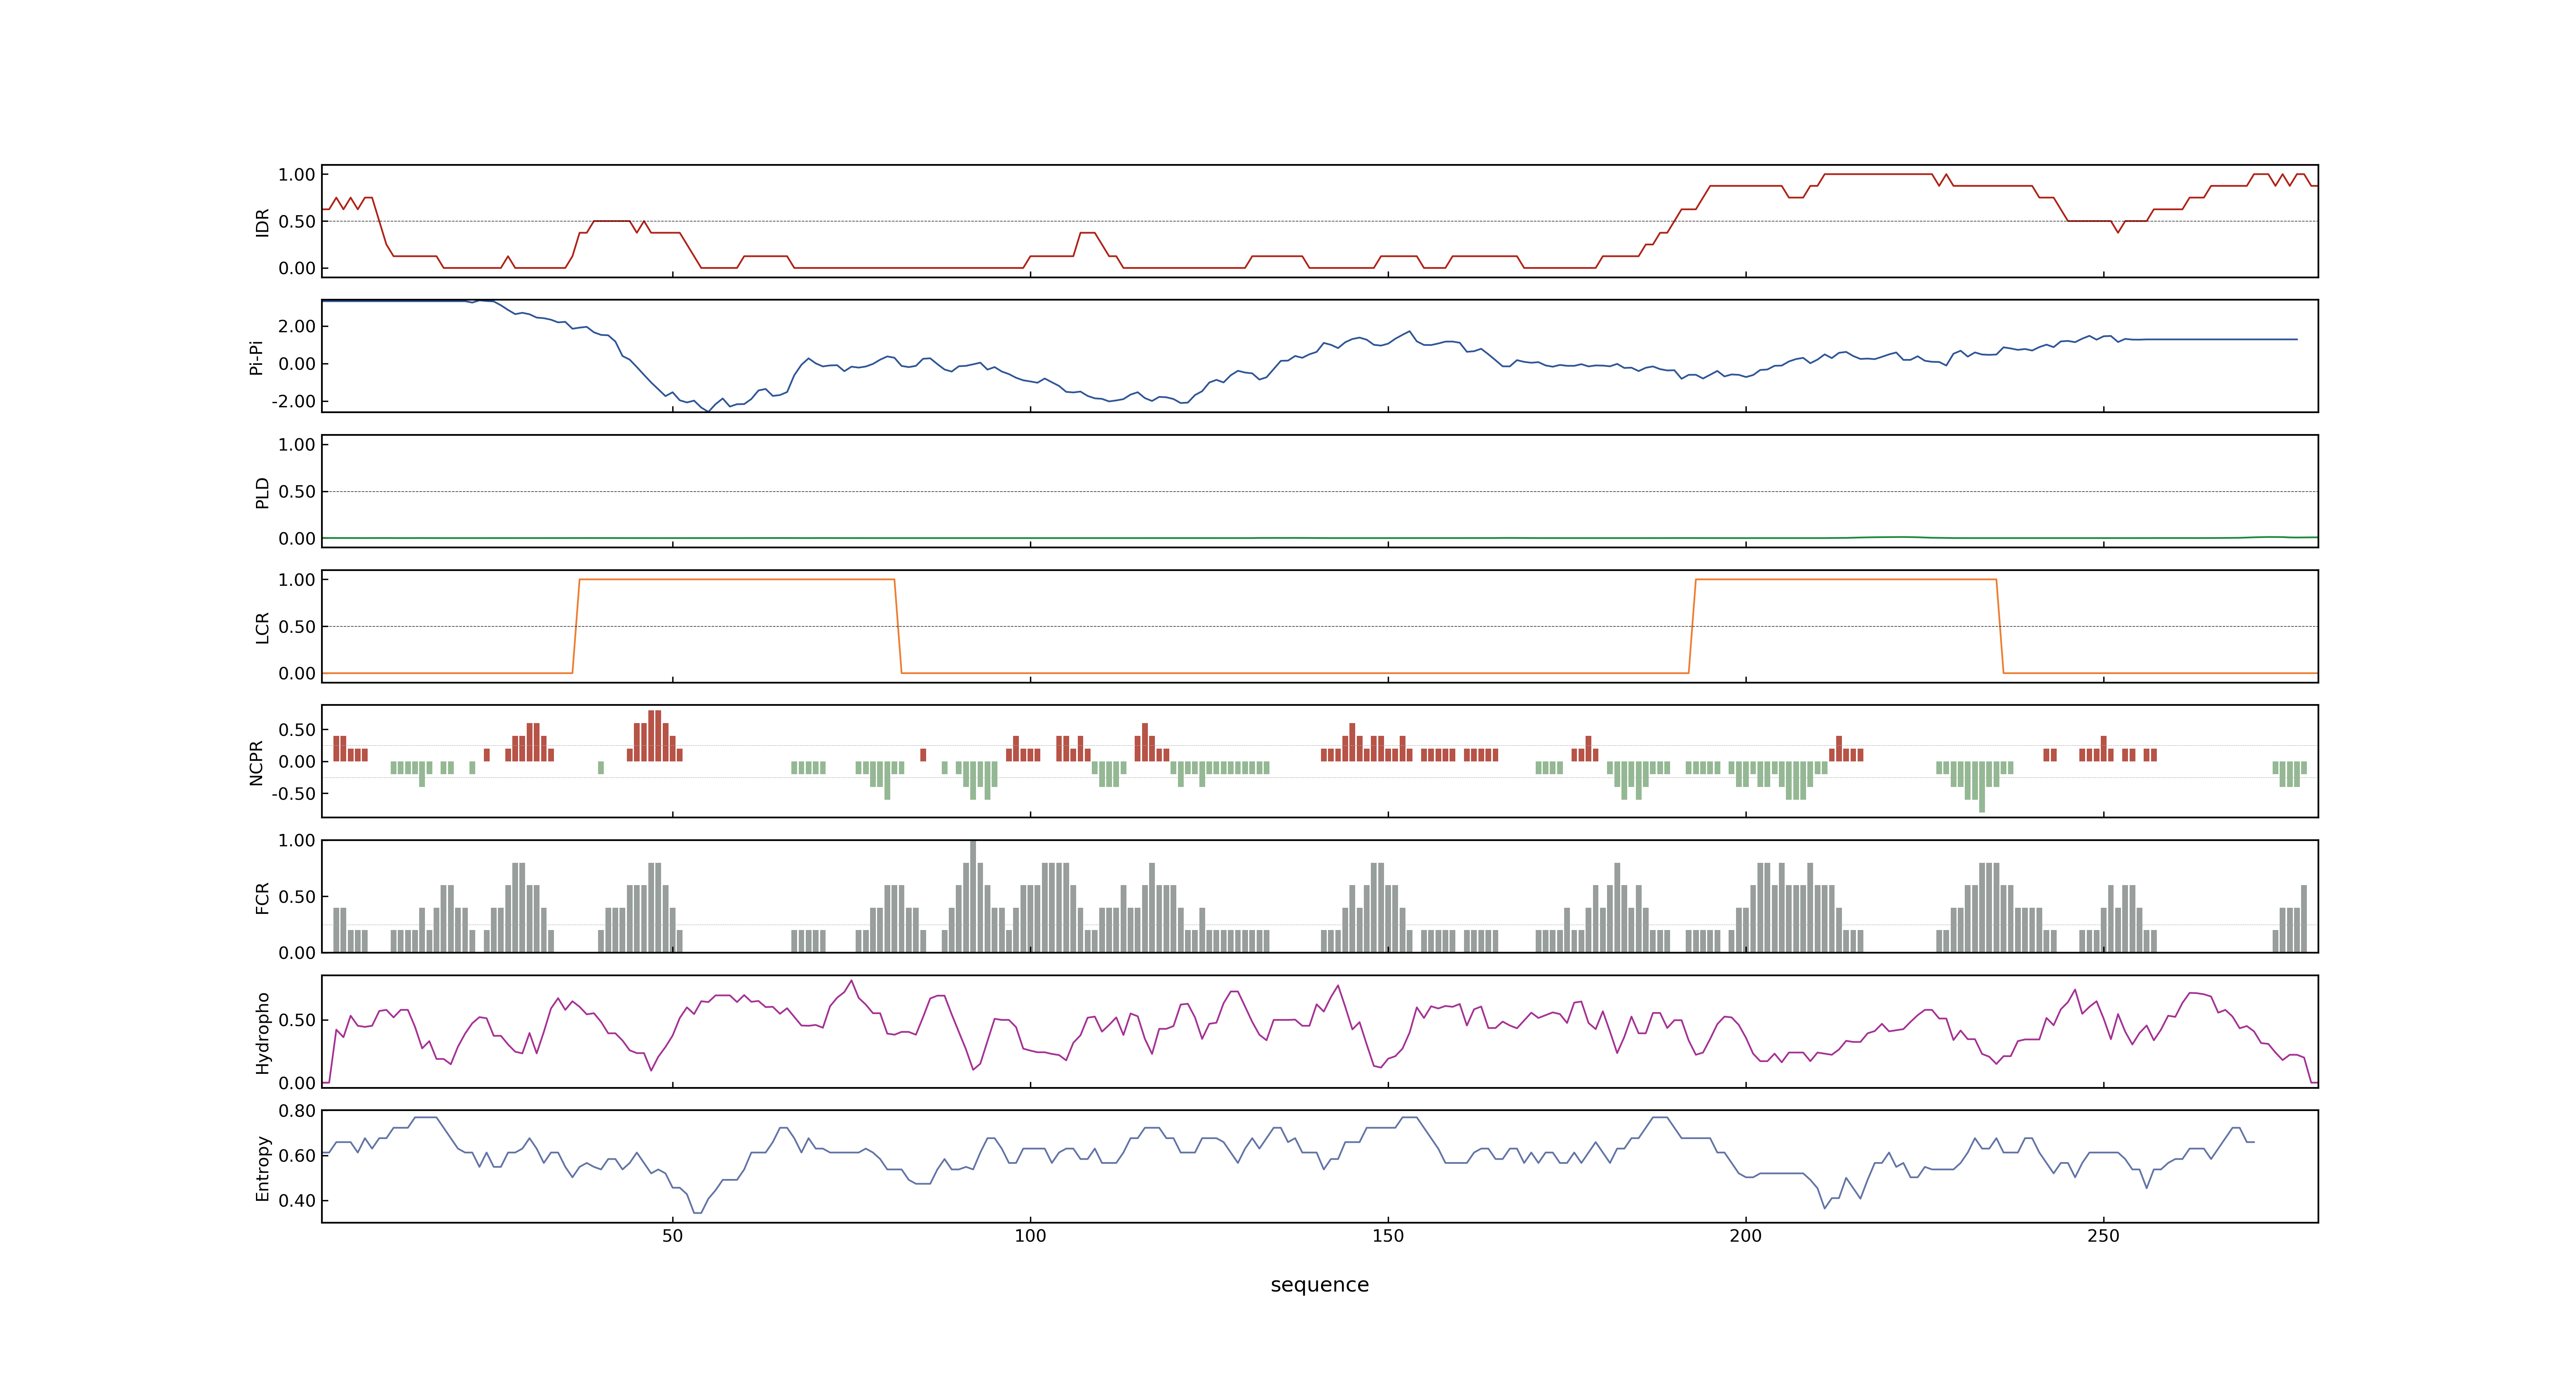2576x1374 pixels.
Task: Click the 2.00 tick of Pi-Pi panel
Action: (x=297, y=326)
